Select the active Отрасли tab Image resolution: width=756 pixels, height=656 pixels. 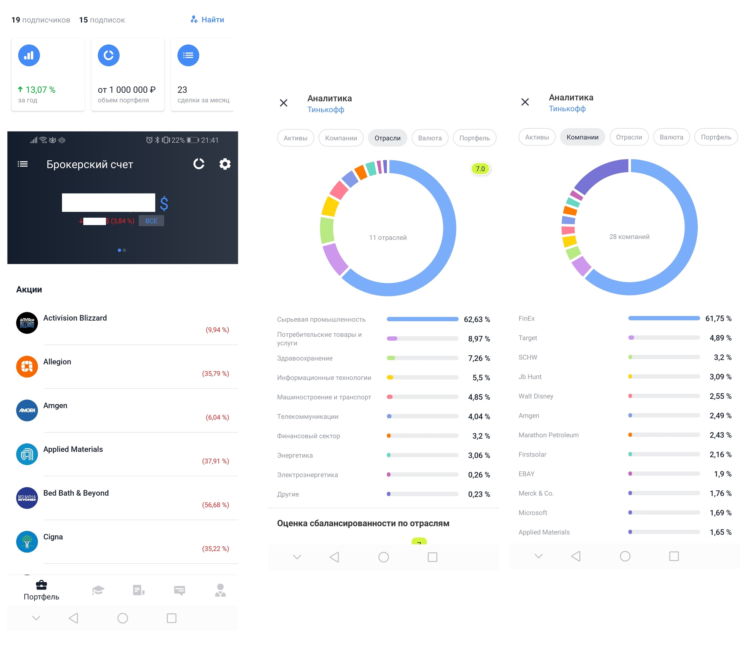tap(387, 138)
